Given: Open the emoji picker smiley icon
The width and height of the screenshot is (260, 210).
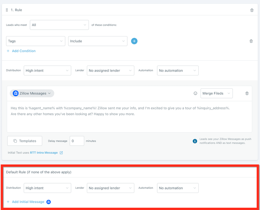Looking at the screenshot, I should tap(195, 94).
